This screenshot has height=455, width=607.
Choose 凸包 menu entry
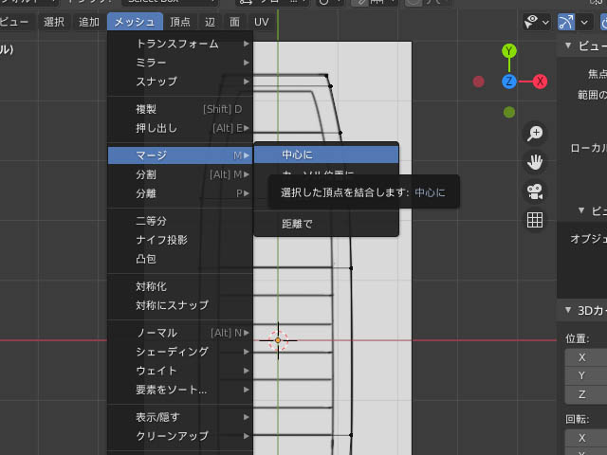coord(180,259)
